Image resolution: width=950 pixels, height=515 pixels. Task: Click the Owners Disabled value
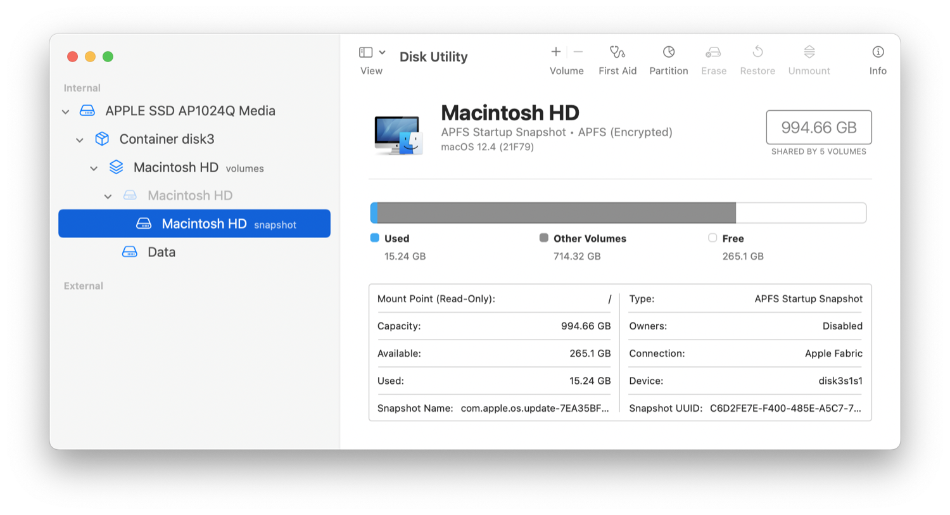(x=842, y=326)
